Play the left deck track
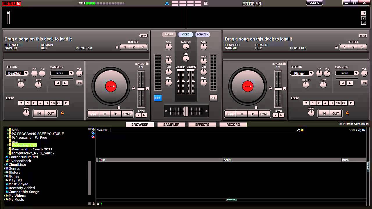372x209 pixels. coord(116,114)
